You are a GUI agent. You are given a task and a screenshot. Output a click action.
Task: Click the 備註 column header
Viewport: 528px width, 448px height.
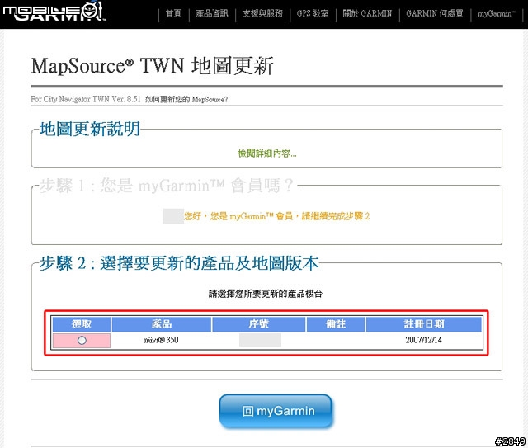point(336,324)
